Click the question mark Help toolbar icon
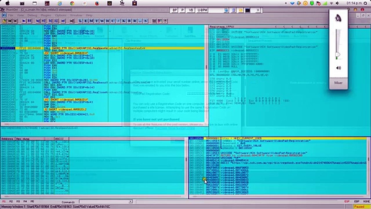 coord(165,21)
